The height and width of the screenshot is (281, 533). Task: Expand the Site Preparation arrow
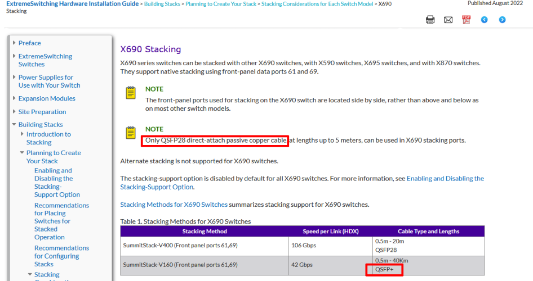click(x=14, y=111)
